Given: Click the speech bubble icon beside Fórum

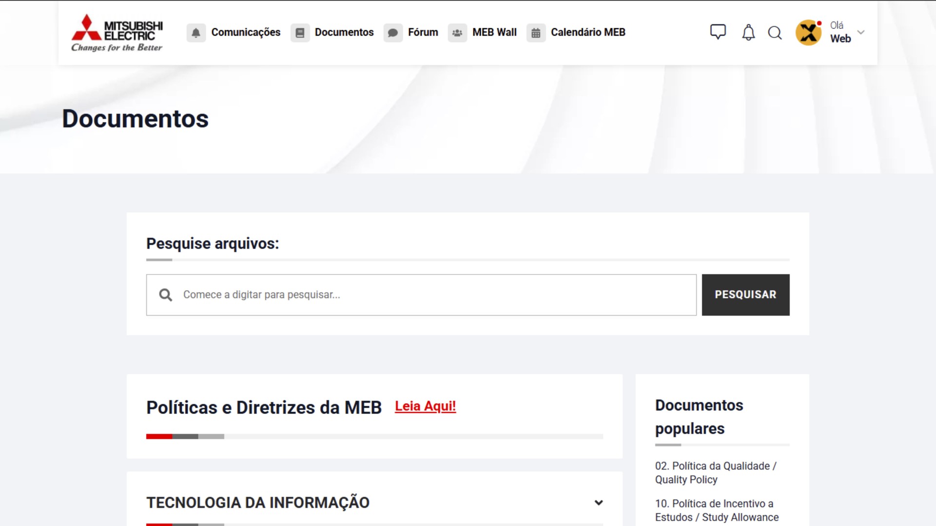Looking at the screenshot, I should click(x=393, y=33).
